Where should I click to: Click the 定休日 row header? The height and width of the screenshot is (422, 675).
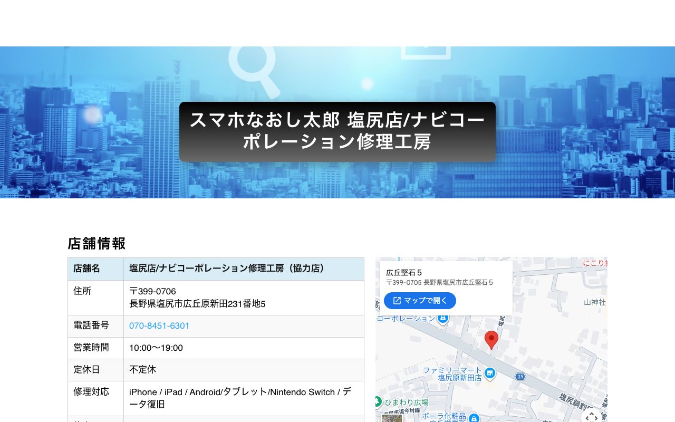coord(96,370)
